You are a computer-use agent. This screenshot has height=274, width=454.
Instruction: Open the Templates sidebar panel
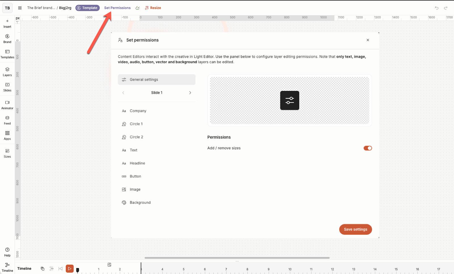click(x=7, y=54)
